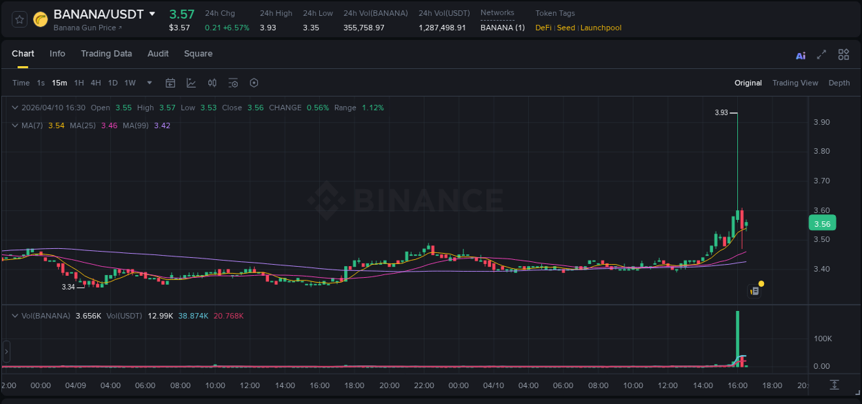This screenshot has width=862, height=404.
Task: Expand the chart to fullscreen
Action: [821, 54]
